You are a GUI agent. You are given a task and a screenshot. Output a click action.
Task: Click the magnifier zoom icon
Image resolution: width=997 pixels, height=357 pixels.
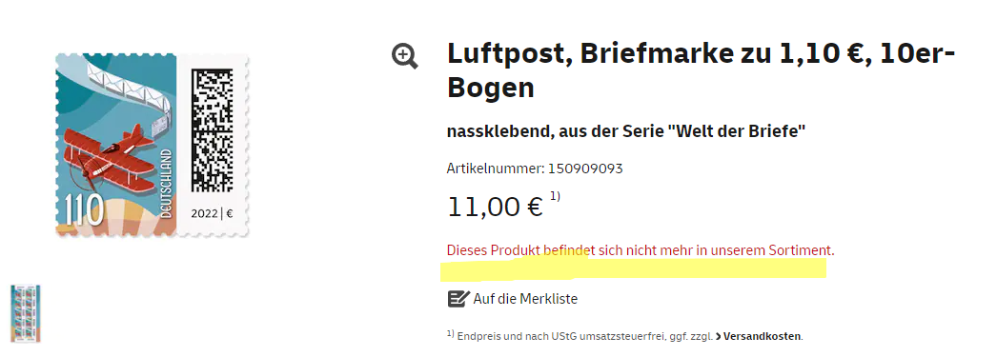tap(405, 56)
